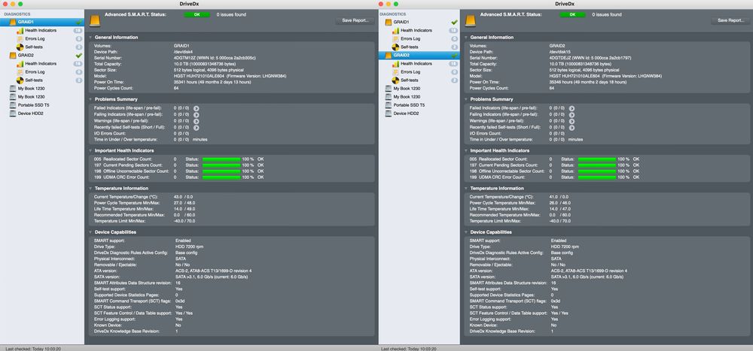753x351 pixels.
Task: Click Warnings arrow button in left window
Action: (197, 121)
